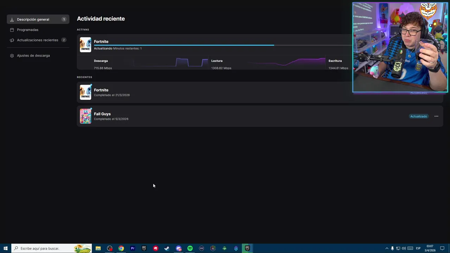Click the badge '1' on Descripción general
Screen dimensions: 450x253
tap(64, 19)
